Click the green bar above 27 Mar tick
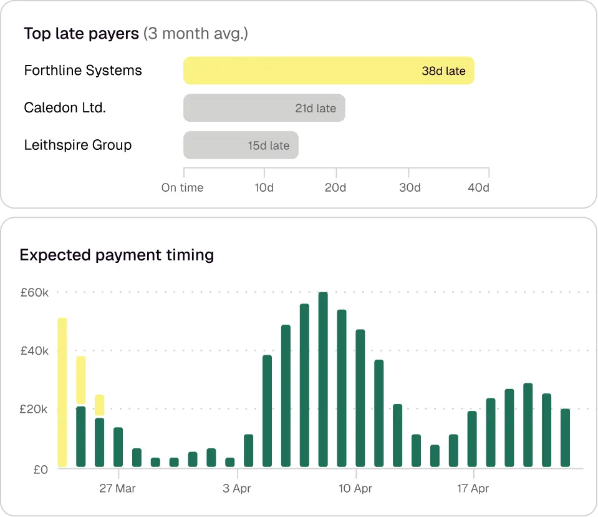This screenshot has width=598, height=517. coord(118,447)
